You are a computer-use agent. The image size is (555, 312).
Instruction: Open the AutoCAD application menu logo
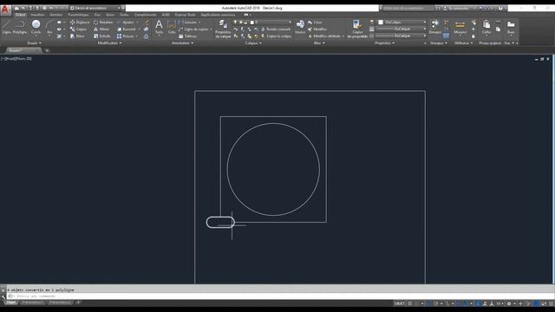5,10
